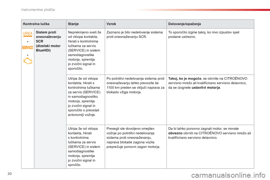This screenshot has width=270, height=180.
Task: Click the orange SERVICE warning lamp icon
Action: (28, 48)
